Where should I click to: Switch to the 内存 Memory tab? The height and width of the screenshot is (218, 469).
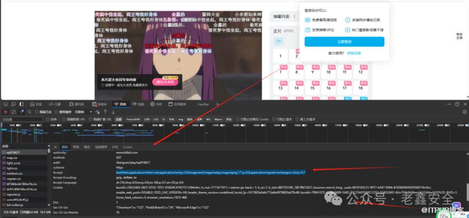click(157, 104)
